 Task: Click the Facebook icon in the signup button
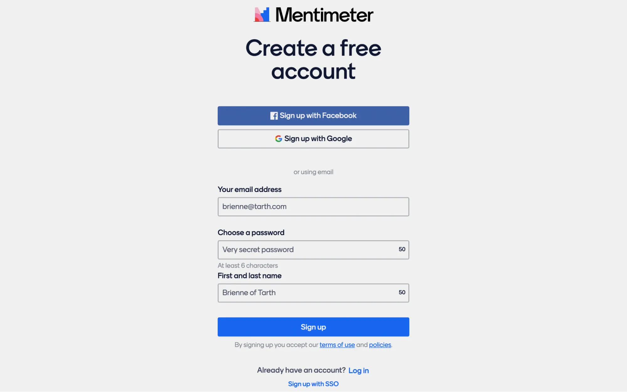[274, 116]
